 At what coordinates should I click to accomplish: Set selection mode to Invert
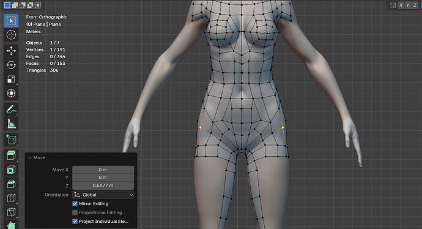pos(30,5)
